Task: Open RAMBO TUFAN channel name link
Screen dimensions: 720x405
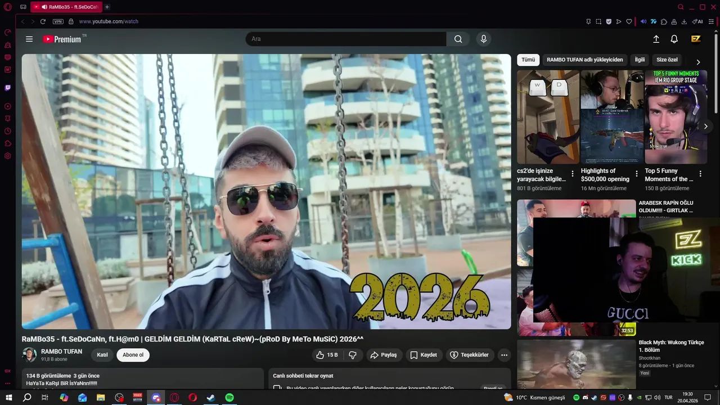Action: (61, 352)
